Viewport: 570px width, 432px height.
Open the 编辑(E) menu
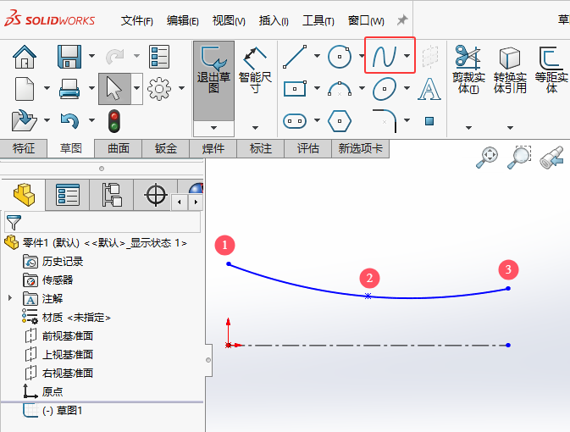tap(182, 20)
